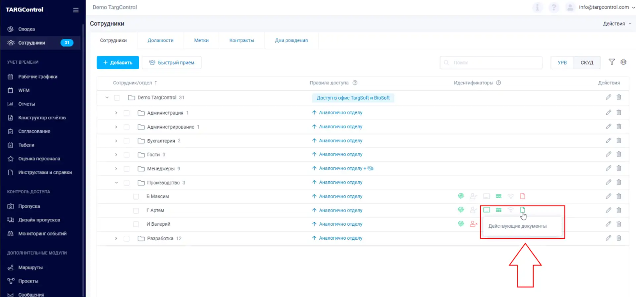Click help icon next to Идентификаторы
Viewport: 636px width, 297px height.
tap(498, 83)
